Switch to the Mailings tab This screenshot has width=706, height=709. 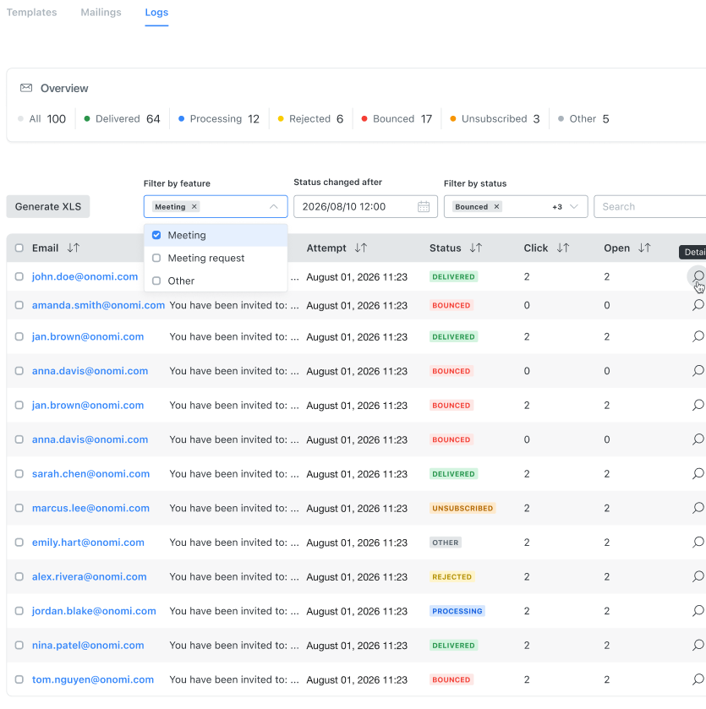click(x=101, y=12)
